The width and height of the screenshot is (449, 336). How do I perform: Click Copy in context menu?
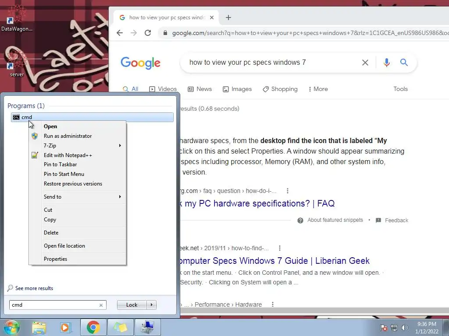(x=50, y=220)
